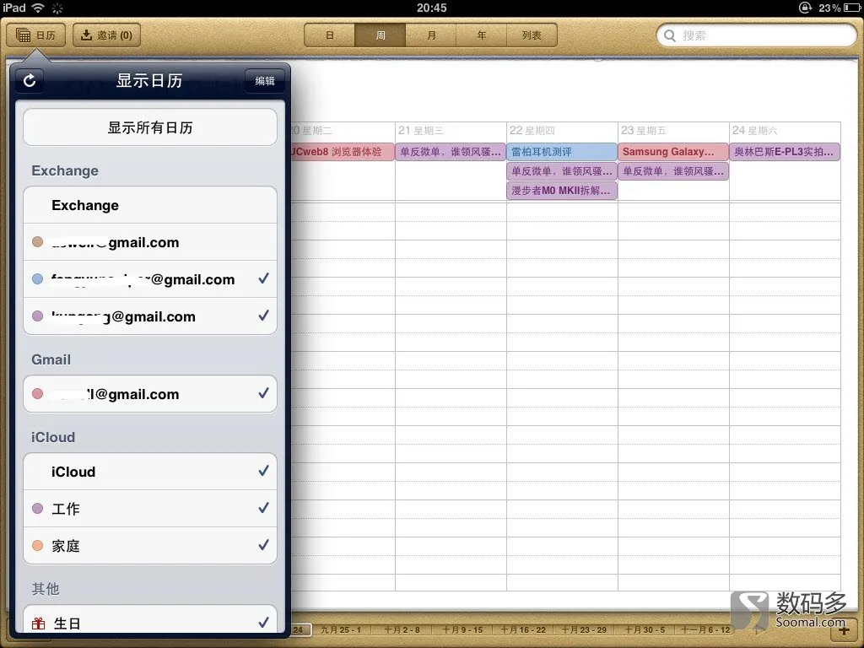Image resolution: width=864 pixels, height=648 pixels.
Task: Switch to the 日 day view
Action: 330,35
